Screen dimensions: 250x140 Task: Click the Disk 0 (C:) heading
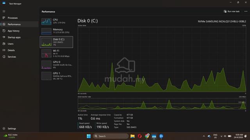[x=87, y=21]
